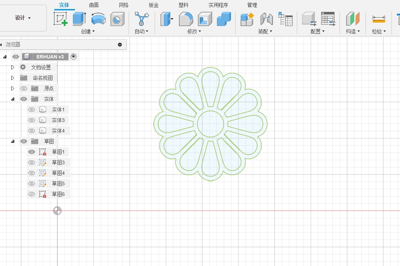
Task: Expand the 命名视图 tree node
Action: tap(12, 78)
